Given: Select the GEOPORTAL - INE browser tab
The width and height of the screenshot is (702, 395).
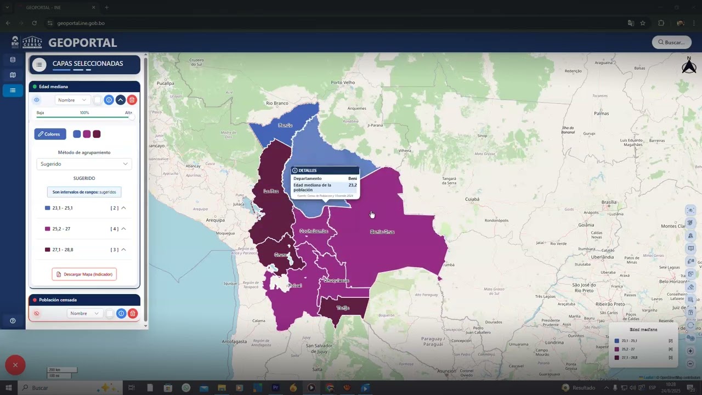Looking at the screenshot, I should click(58, 8).
